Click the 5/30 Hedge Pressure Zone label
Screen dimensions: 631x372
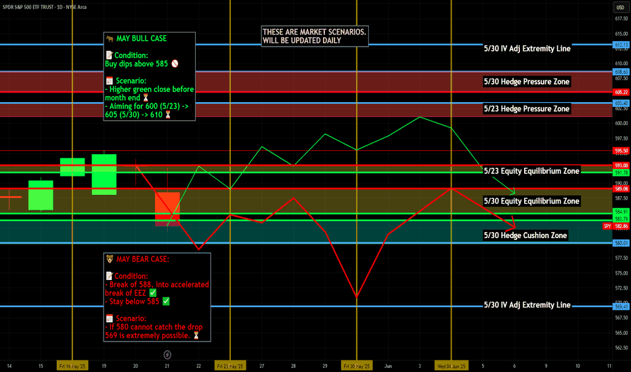(x=526, y=82)
